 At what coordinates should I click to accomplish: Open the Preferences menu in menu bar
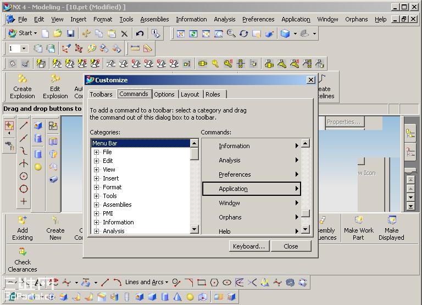[258, 19]
